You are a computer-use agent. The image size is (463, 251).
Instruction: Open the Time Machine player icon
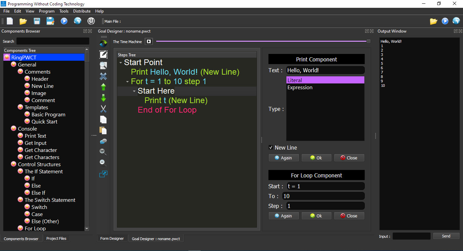[148, 41]
